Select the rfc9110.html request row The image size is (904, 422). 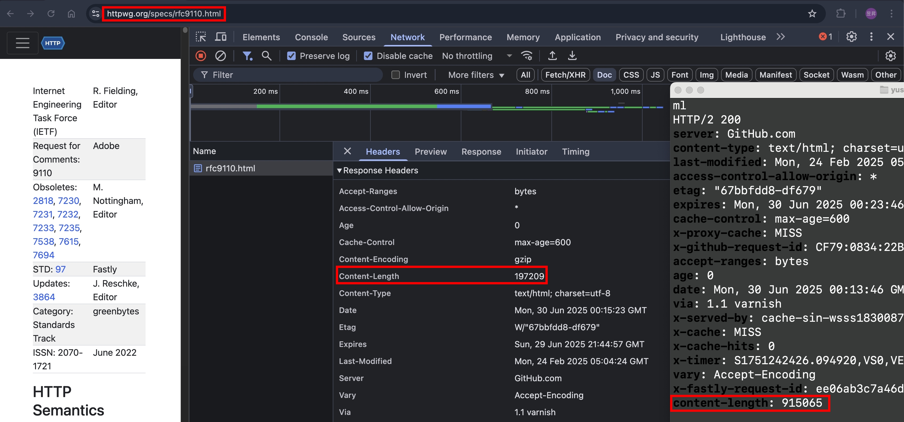261,168
